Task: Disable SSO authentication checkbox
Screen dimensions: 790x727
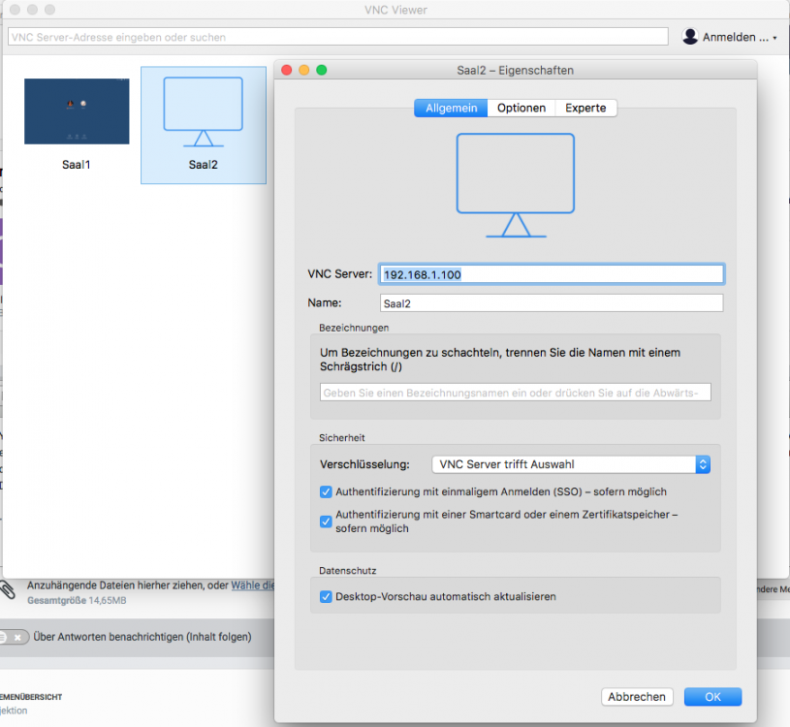Action: pyautogui.click(x=326, y=491)
